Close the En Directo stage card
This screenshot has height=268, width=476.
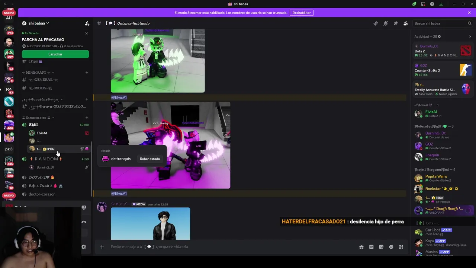[x=87, y=33]
